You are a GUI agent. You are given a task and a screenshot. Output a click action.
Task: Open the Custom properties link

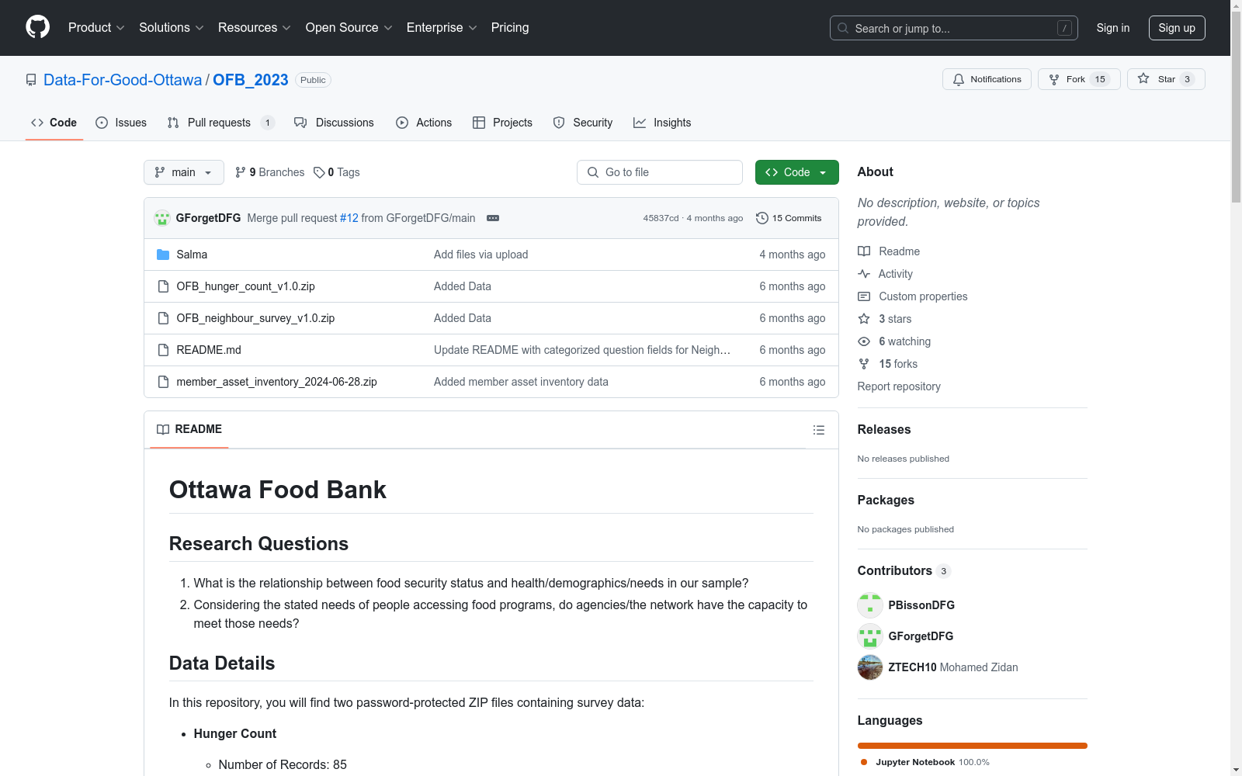(x=913, y=296)
